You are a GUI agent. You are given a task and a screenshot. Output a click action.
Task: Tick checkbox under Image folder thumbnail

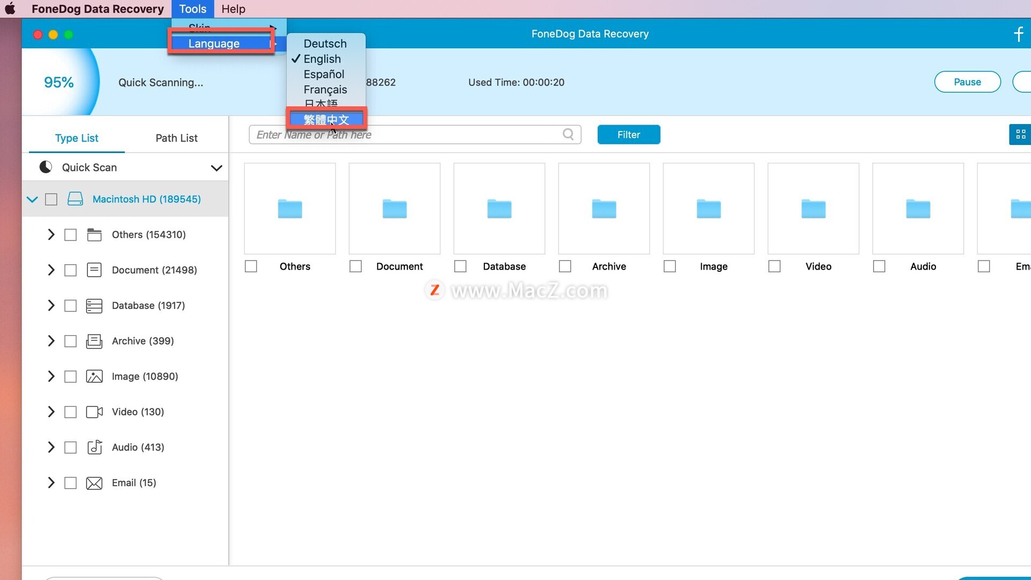[670, 266]
